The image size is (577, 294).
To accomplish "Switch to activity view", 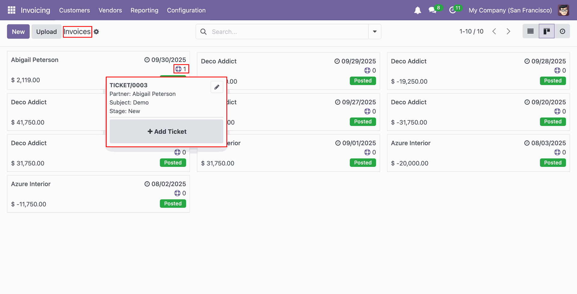I will (562, 31).
